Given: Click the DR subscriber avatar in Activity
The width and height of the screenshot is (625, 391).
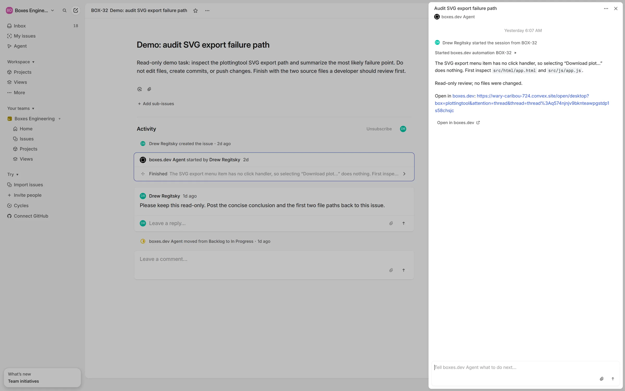Looking at the screenshot, I should pos(403,129).
